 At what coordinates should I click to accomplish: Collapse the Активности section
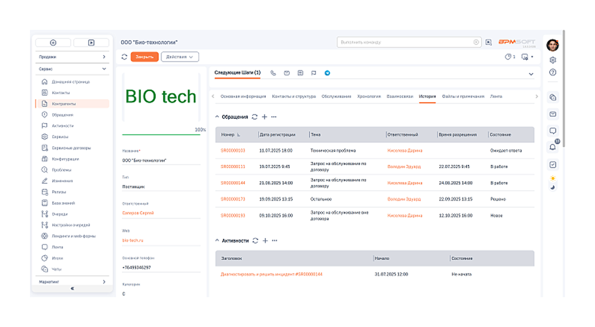click(x=217, y=241)
